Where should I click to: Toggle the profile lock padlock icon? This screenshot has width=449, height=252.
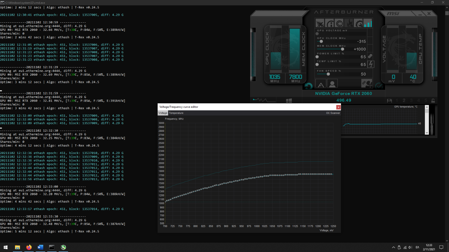click(x=433, y=101)
